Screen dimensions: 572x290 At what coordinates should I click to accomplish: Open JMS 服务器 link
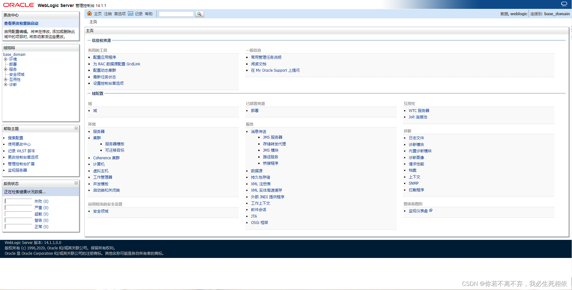pyautogui.click(x=273, y=137)
